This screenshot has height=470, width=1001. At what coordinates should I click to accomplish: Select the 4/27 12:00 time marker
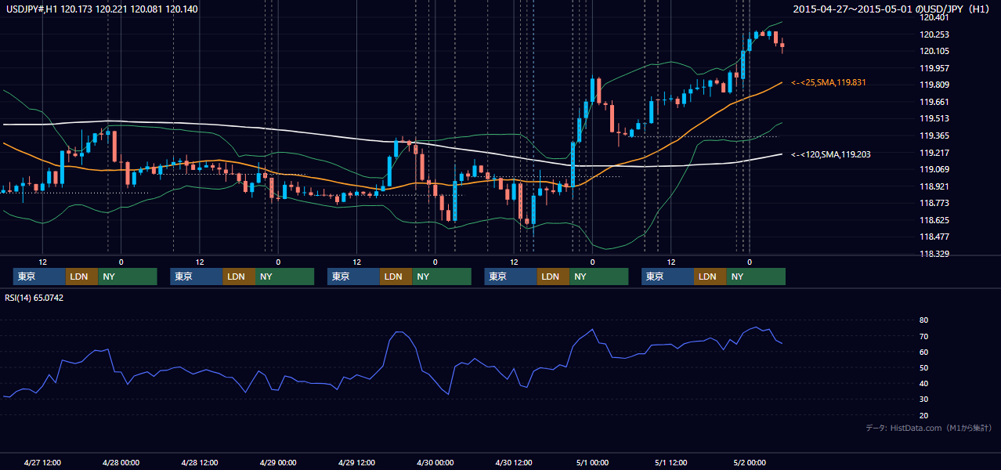(x=42, y=463)
